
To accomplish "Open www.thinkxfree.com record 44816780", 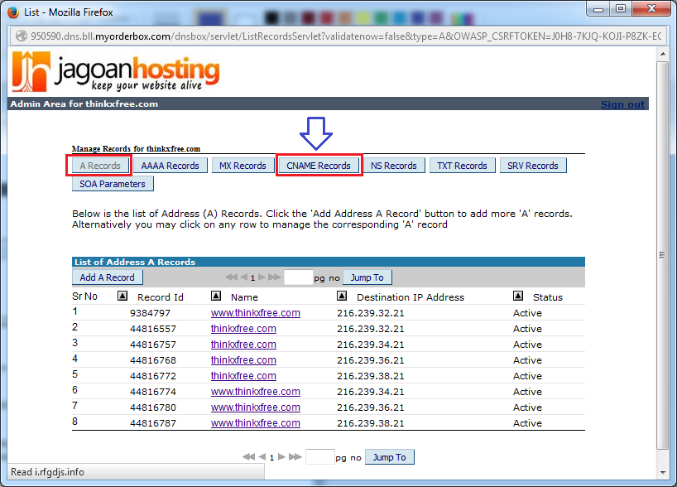I will [256, 407].
